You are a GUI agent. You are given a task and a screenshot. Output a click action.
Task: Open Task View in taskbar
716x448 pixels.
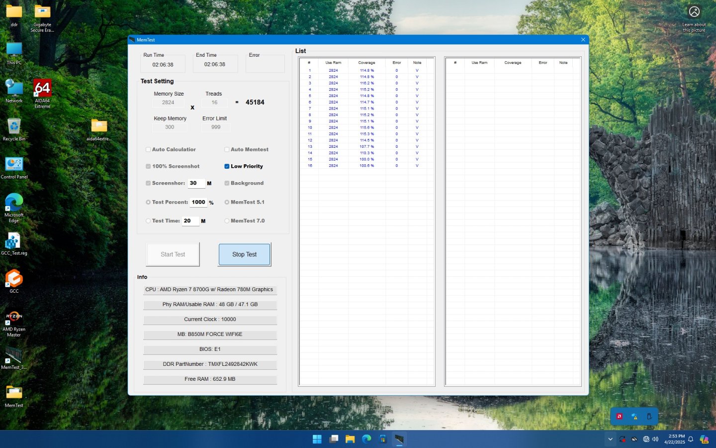coord(334,439)
